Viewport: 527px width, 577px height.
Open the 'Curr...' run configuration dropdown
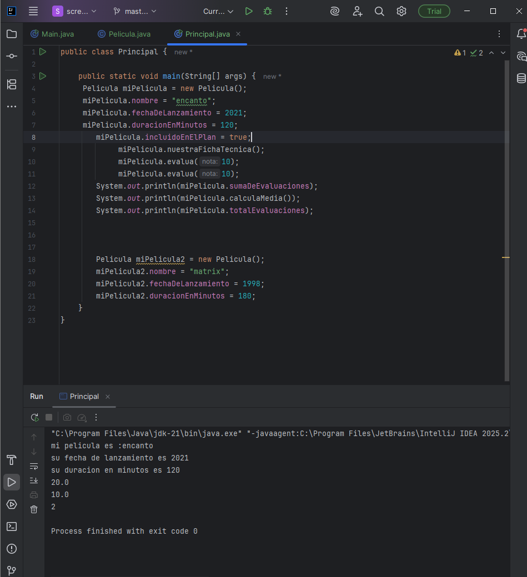point(218,12)
